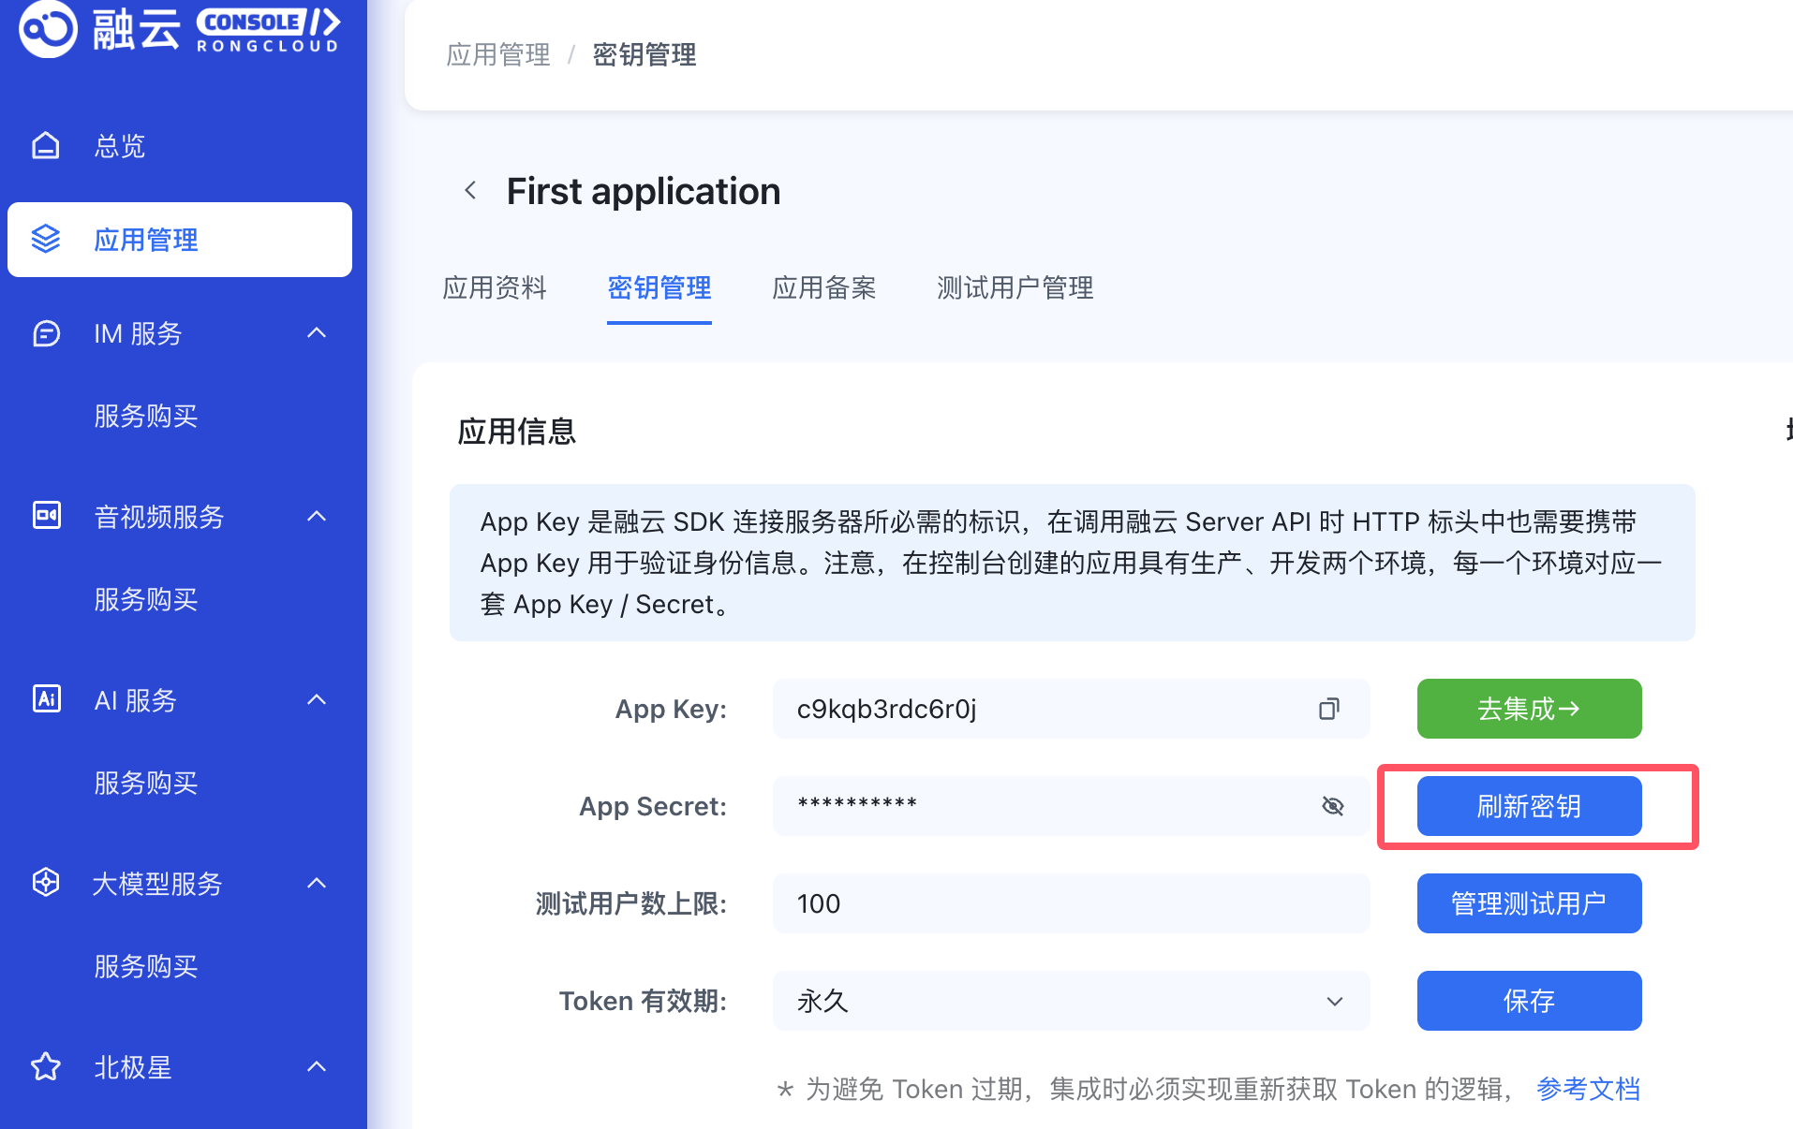Click the 应用信息 section heading
The width and height of the screenshot is (1793, 1129).
[x=516, y=432]
